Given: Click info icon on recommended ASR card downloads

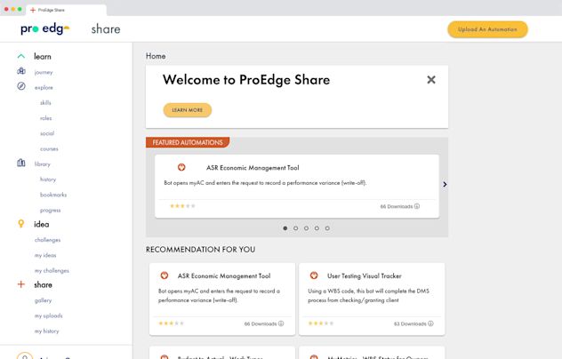Looking at the screenshot, I should [x=281, y=323].
